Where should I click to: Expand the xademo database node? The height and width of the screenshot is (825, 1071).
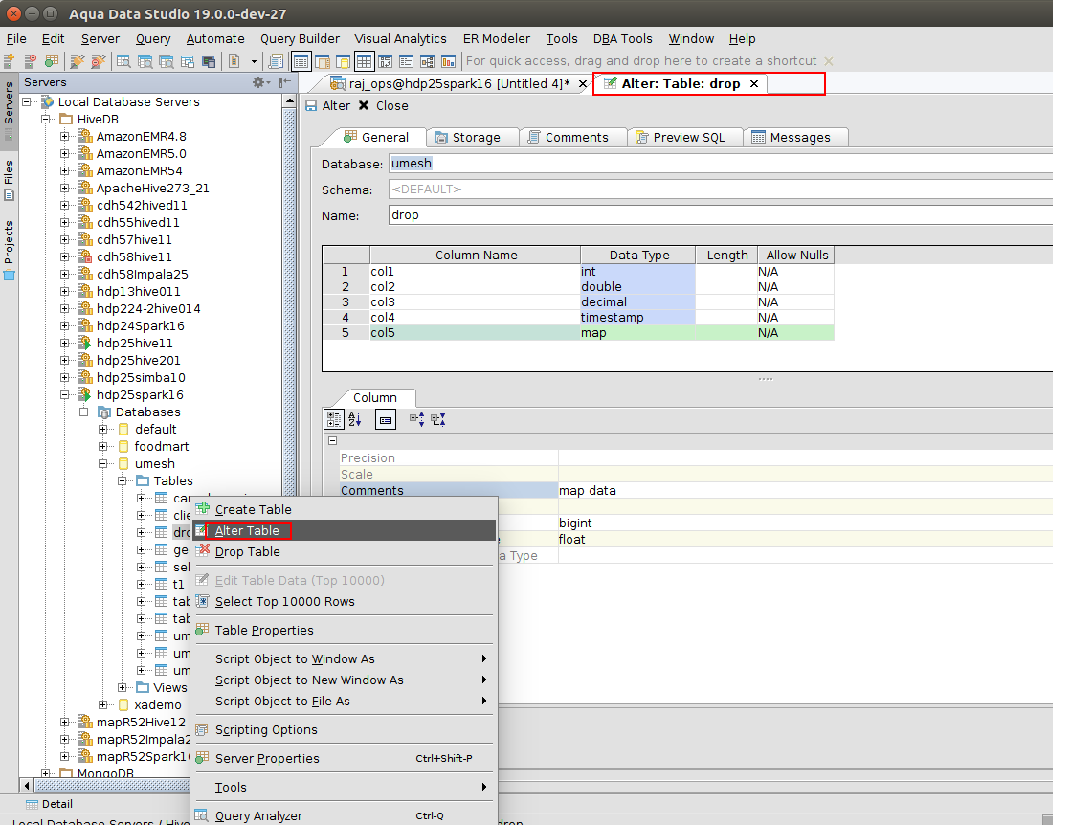pos(102,704)
